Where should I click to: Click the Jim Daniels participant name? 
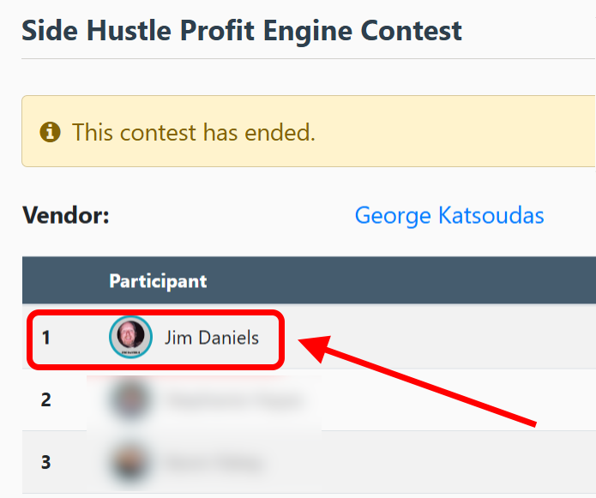click(211, 338)
